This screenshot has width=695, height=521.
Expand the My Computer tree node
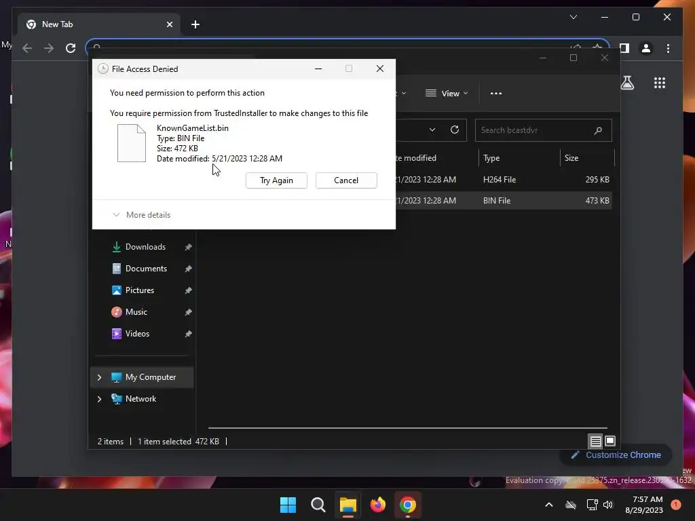(x=99, y=377)
